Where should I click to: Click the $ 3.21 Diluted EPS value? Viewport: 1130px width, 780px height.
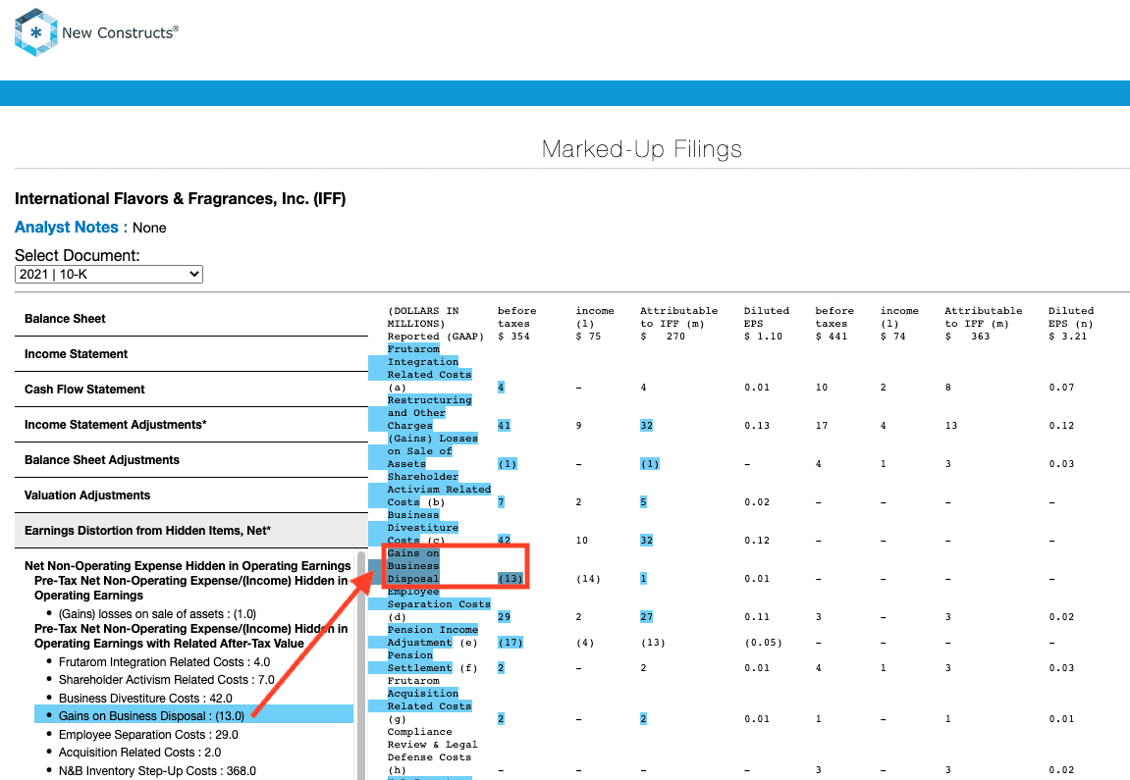1067,337
